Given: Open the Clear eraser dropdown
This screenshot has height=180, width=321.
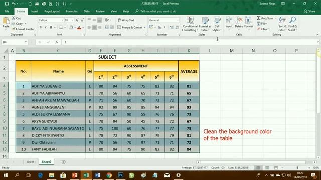Looking at the screenshot, I should pyautogui.click(x=264, y=29).
